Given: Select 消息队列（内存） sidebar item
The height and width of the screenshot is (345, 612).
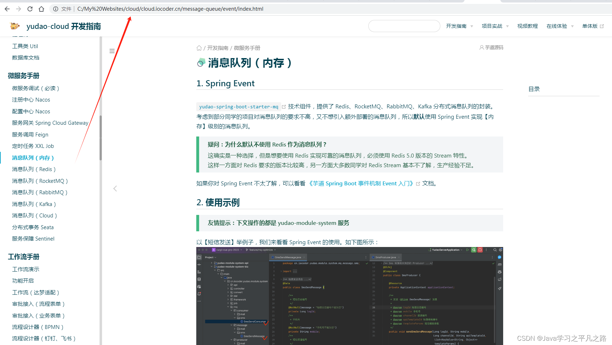Looking at the screenshot, I should 33,158.
